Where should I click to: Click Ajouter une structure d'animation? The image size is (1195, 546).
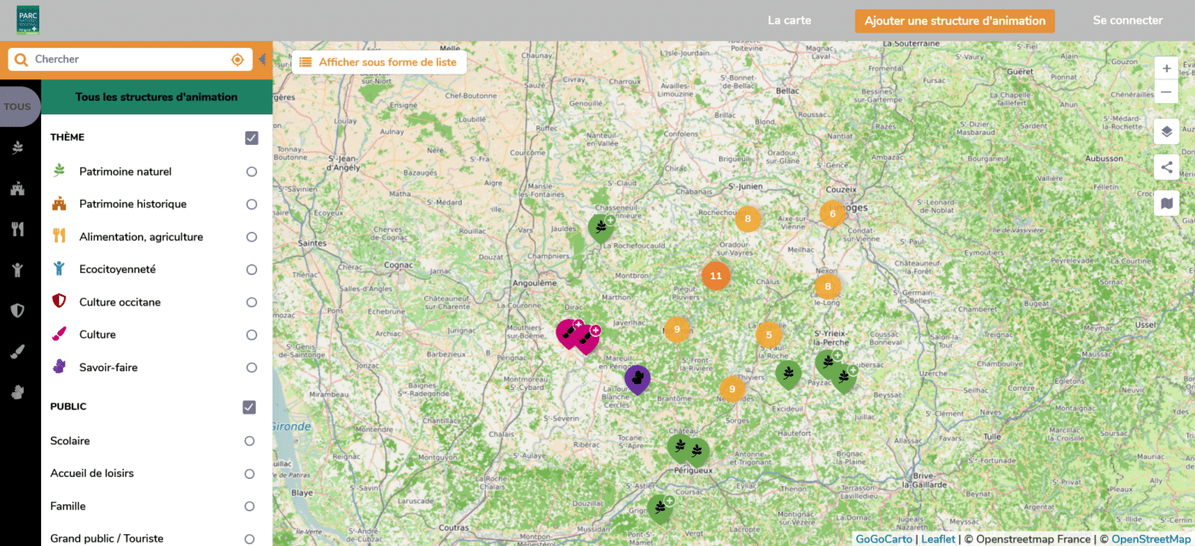coord(955,21)
